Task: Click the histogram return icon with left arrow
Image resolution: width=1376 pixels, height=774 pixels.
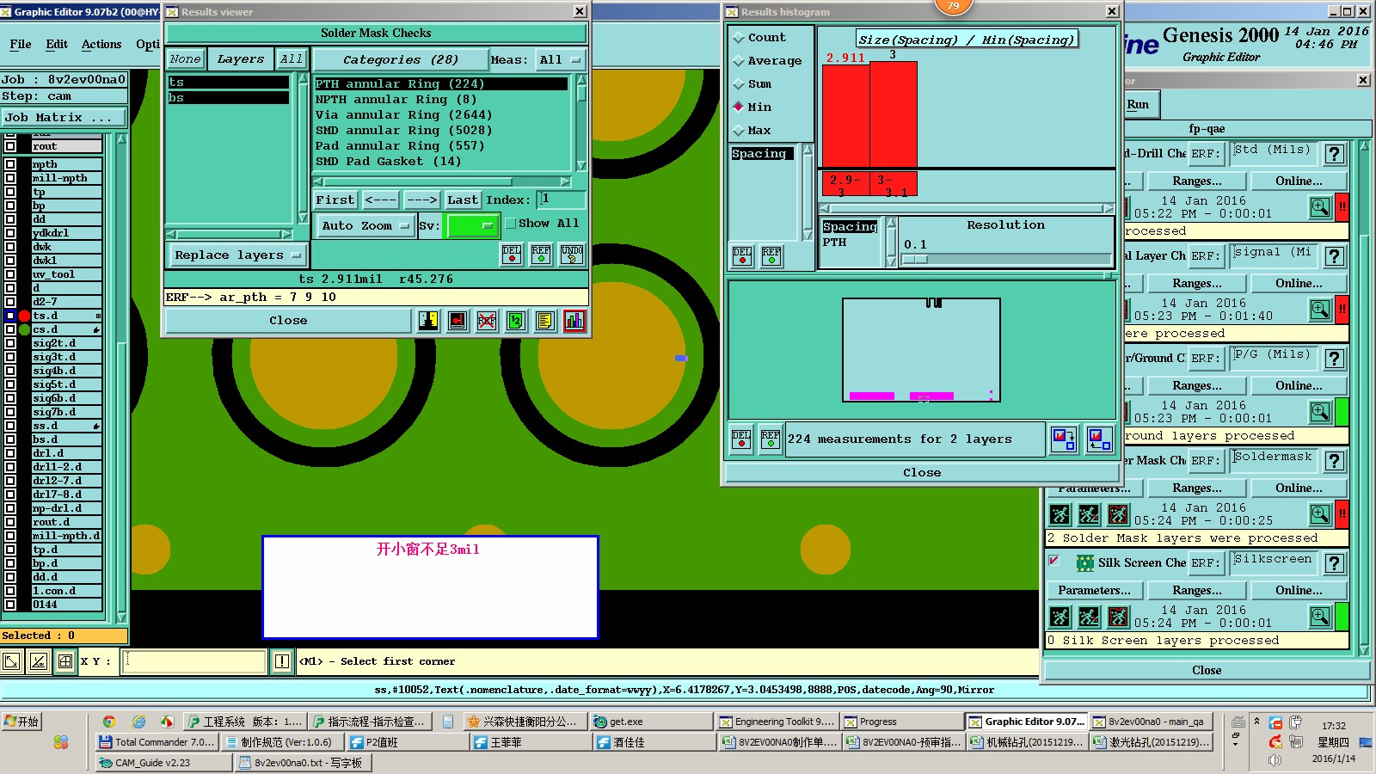Action: click(x=1099, y=439)
